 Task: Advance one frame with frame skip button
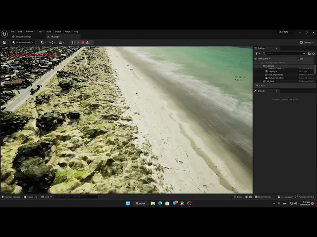[78, 42]
